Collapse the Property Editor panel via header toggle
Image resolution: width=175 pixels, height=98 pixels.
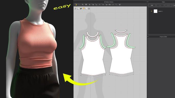click(x=148, y=37)
